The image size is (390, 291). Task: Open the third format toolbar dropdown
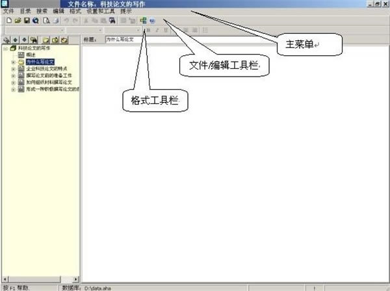pyautogui.click(x=138, y=31)
